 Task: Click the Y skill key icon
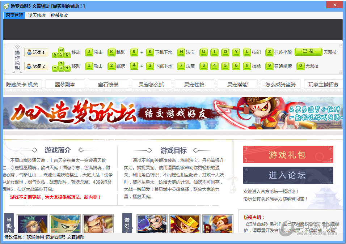tap(236, 52)
